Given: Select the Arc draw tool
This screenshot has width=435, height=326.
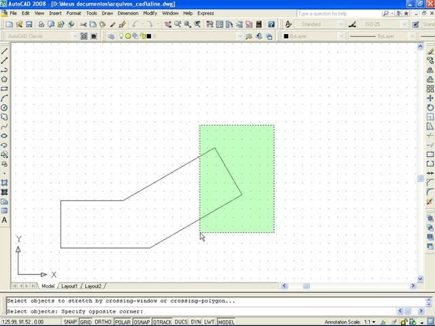Looking at the screenshot, I should tap(4, 98).
